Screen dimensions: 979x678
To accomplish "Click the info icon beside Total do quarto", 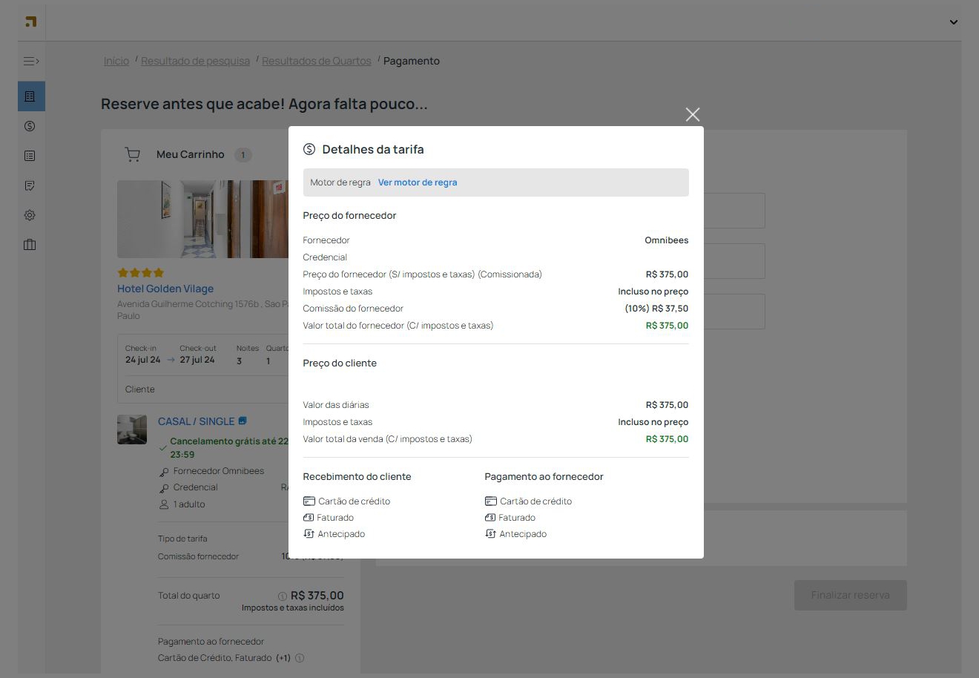I will point(283,596).
